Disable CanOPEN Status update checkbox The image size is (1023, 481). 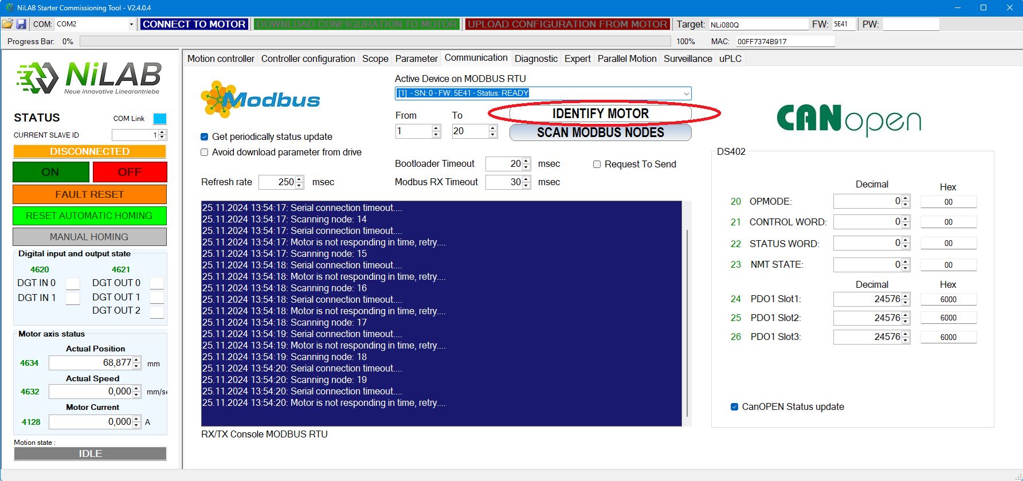coord(734,407)
